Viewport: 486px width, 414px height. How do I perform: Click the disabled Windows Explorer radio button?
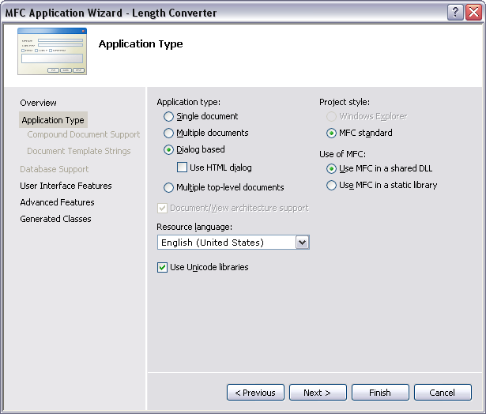pos(331,116)
